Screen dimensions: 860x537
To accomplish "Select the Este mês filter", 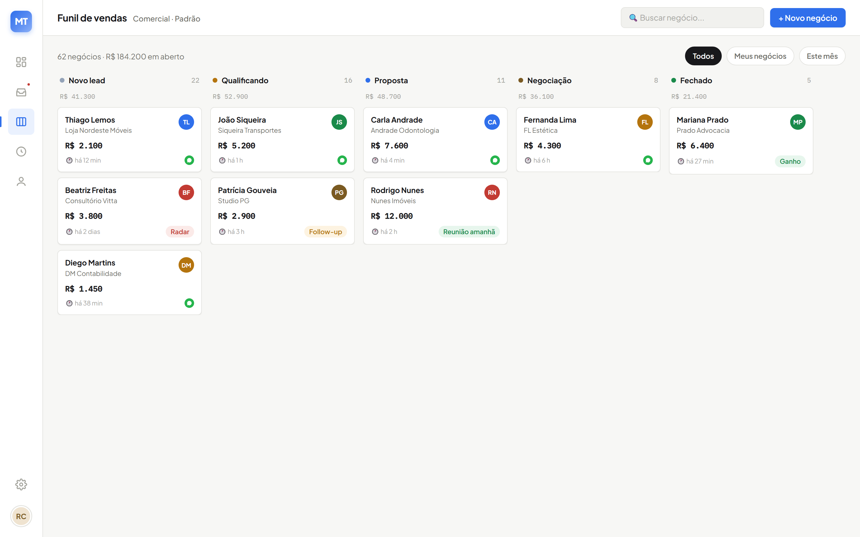I will (x=822, y=56).
